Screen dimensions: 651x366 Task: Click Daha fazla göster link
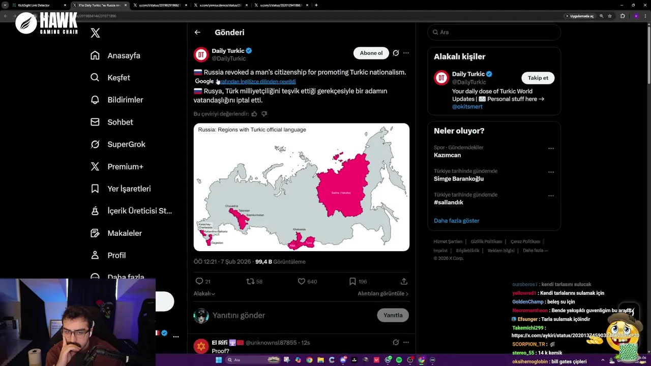point(456,221)
